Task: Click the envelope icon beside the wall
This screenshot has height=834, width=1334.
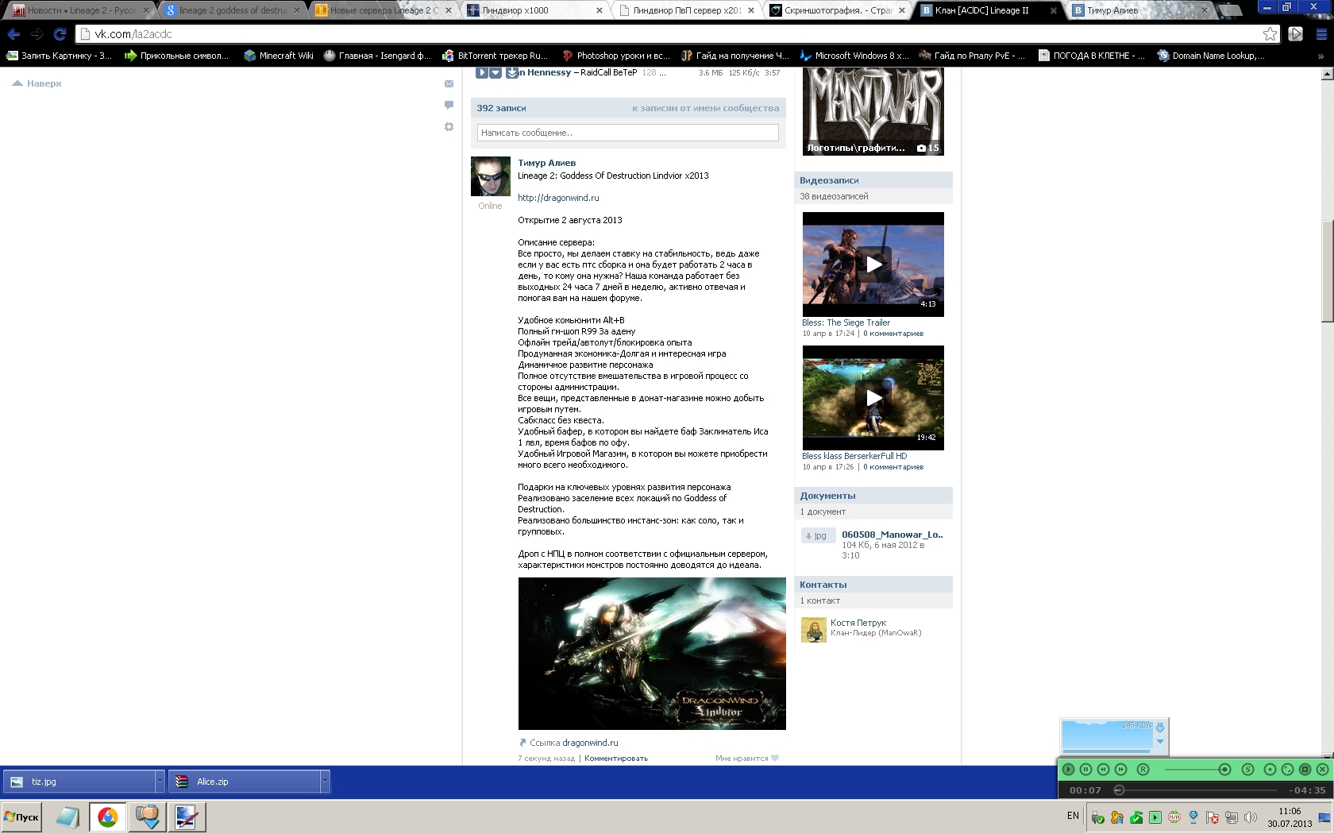Action: point(449,83)
